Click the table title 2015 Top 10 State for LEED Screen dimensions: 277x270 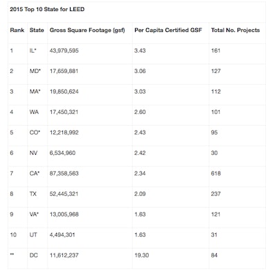(x=47, y=9)
